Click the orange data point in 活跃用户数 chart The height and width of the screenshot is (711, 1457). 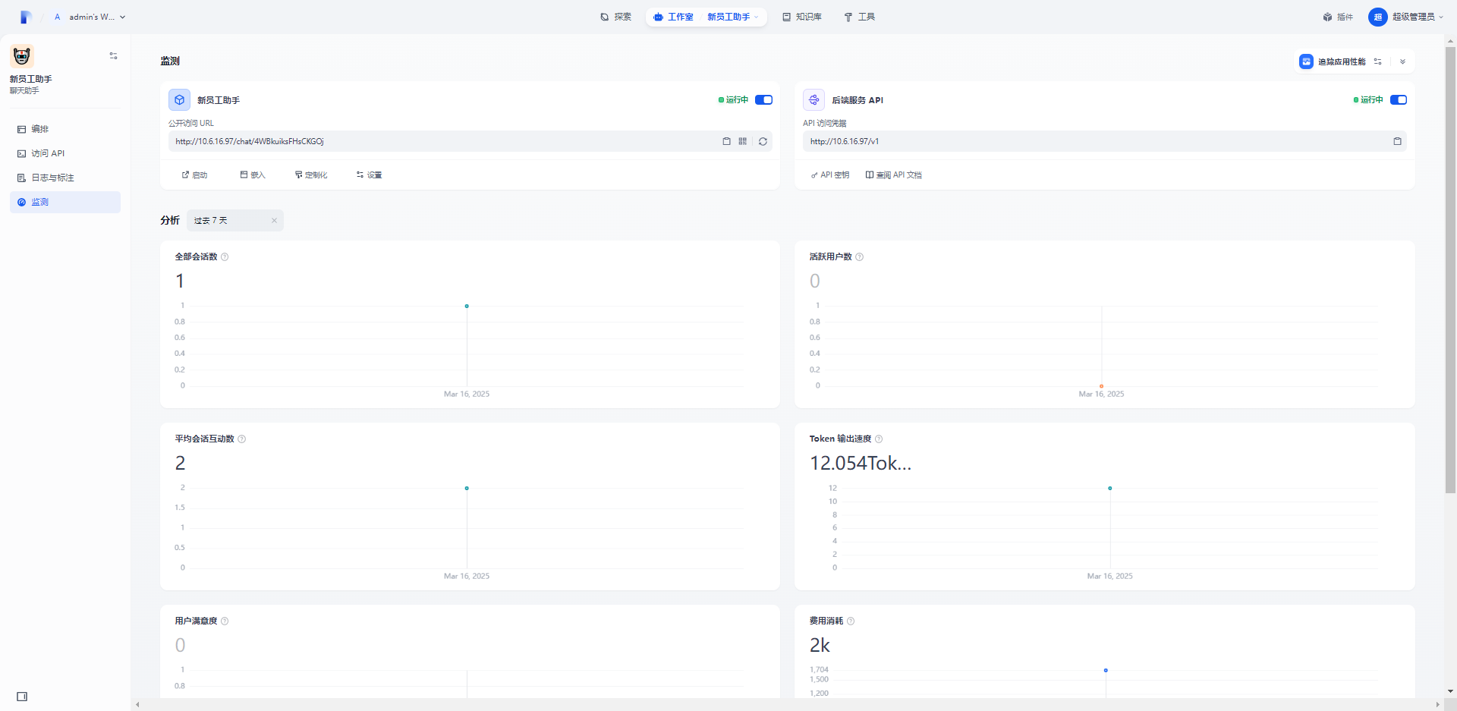[1101, 386]
